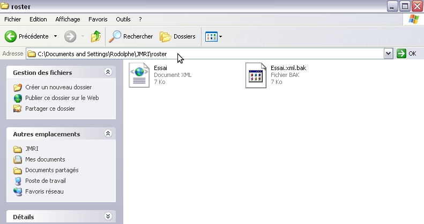Viewport: 424px width, 224px height.
Task: Click the JMRI folder icon
Action: pos(18,149)
